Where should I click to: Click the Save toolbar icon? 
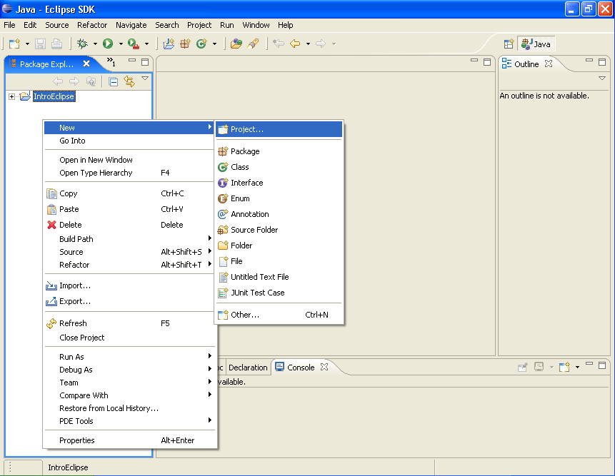coord(40,44)
